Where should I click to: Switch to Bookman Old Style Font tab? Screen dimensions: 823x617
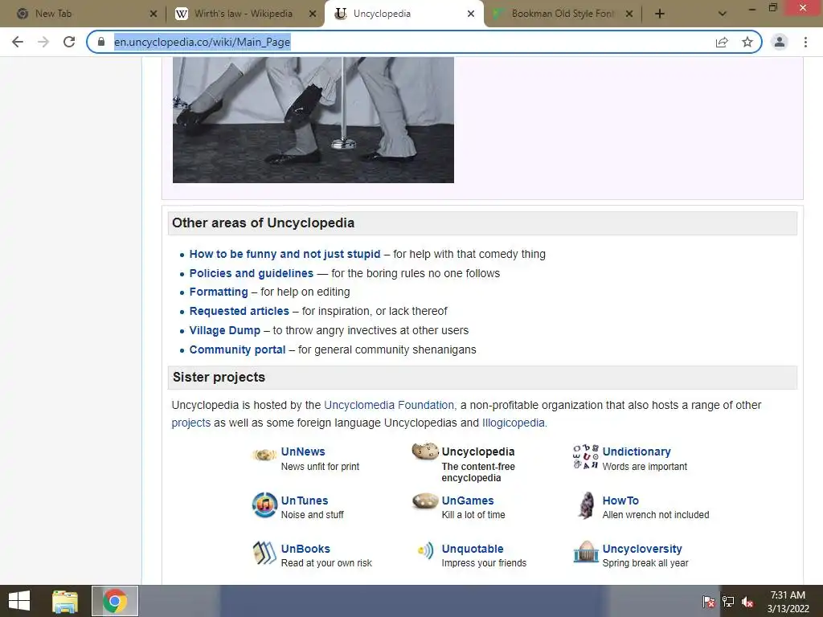pos(562,14)
